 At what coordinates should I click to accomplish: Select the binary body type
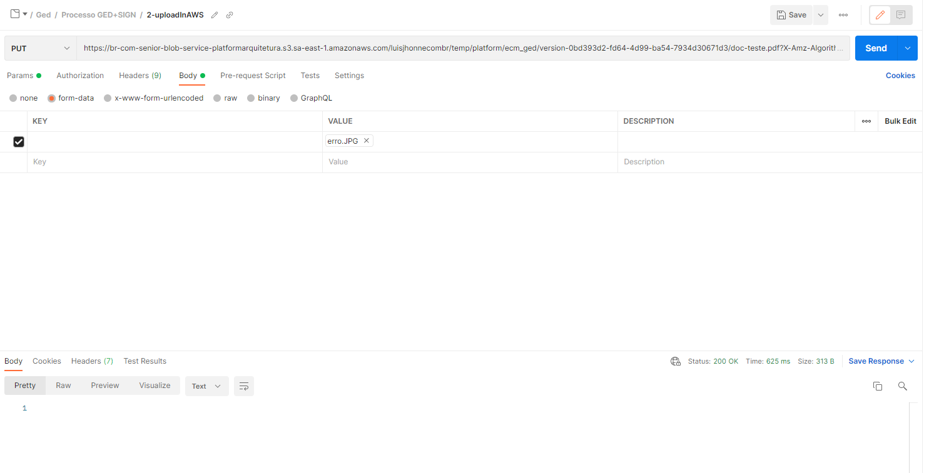pyautogui.click(x=263, y=98)
